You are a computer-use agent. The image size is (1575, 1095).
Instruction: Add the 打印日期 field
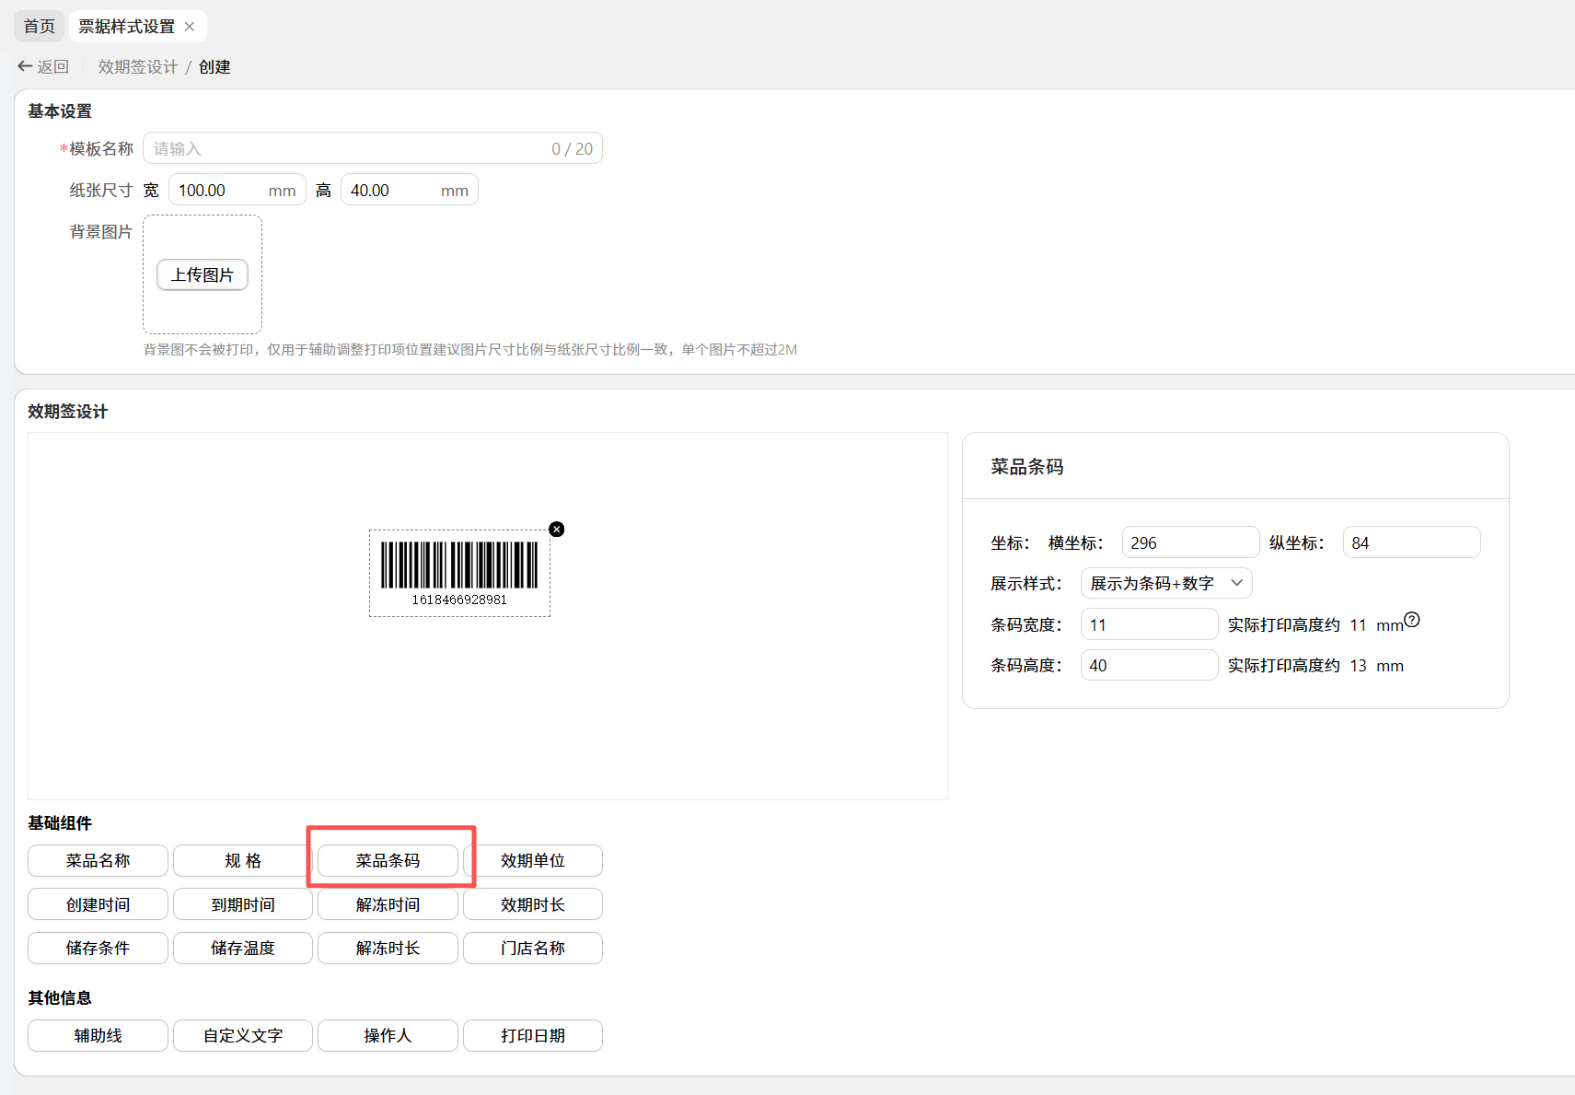pos(533,1035)
